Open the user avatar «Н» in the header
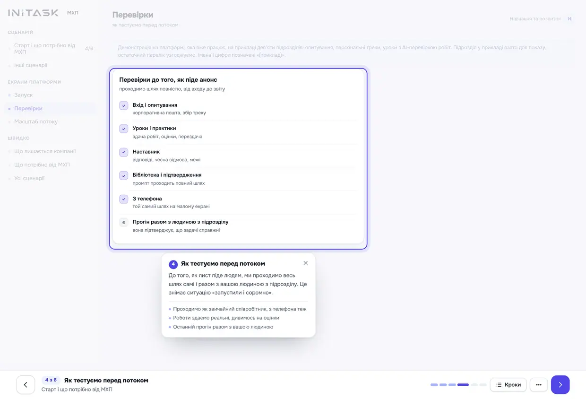The height and width of the screenshot is (399, 586). [x=569, y=19]
